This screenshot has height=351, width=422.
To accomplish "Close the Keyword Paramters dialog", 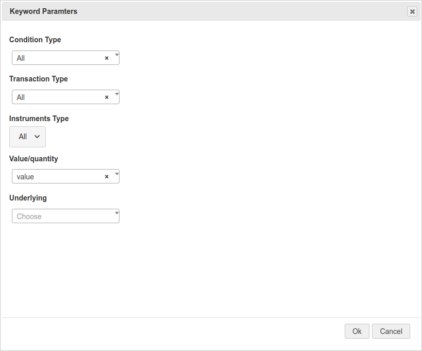I will click(412, 11).
